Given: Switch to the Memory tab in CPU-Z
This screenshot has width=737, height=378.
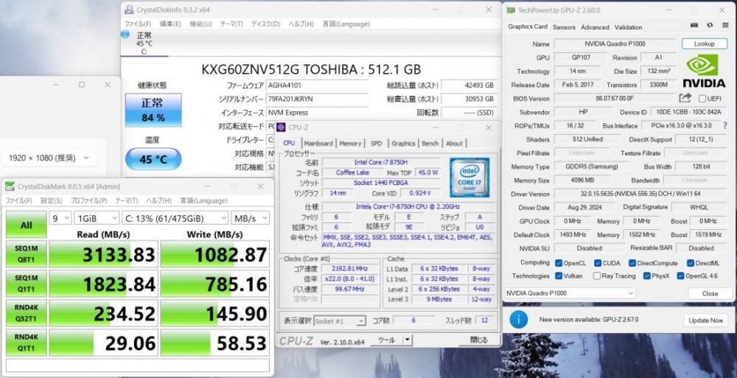Looking at the screenshot, I should 350,144.
